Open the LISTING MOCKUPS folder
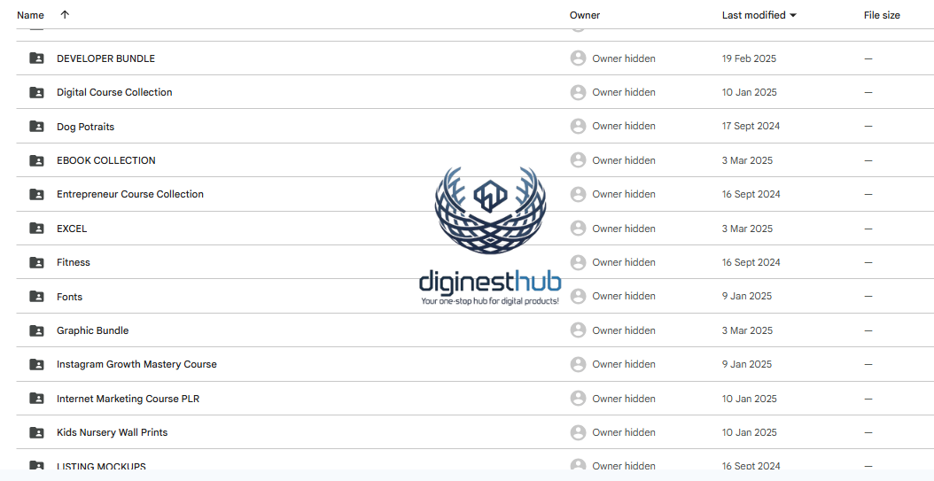 [x=101, y=466]
